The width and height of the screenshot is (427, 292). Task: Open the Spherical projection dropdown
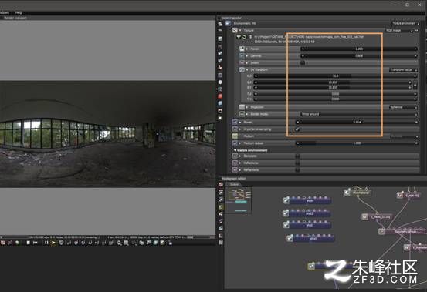point(404,107)
